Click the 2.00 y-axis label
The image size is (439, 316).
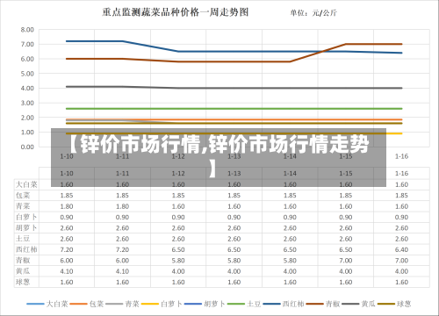[27, 118]
